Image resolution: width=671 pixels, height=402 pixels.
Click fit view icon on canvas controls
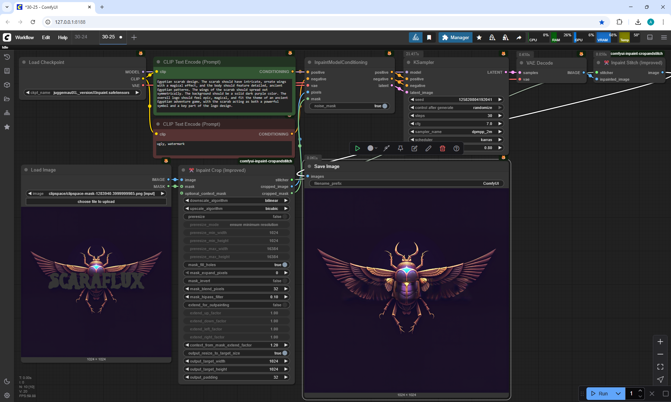coord(660,367)
